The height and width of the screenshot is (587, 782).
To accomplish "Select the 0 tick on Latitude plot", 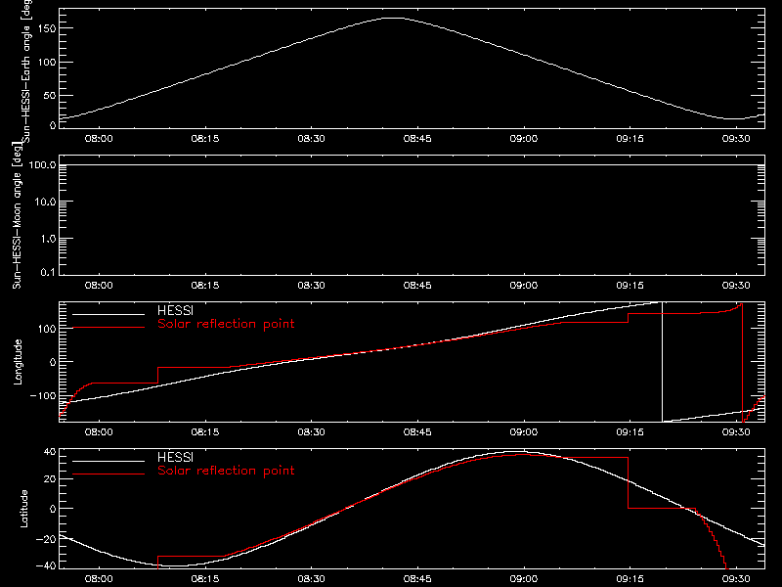I will pos(53,509).
